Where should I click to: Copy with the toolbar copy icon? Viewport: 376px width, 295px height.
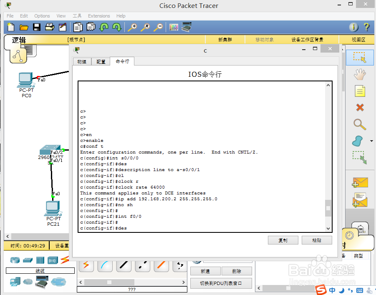click(78, 27)
